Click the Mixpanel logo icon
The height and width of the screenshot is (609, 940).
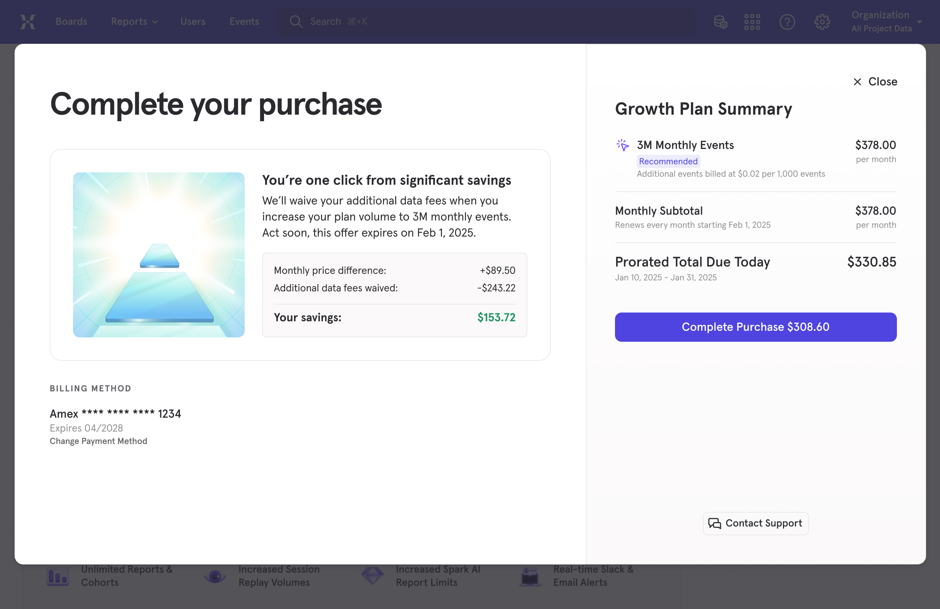coord(28,22)
